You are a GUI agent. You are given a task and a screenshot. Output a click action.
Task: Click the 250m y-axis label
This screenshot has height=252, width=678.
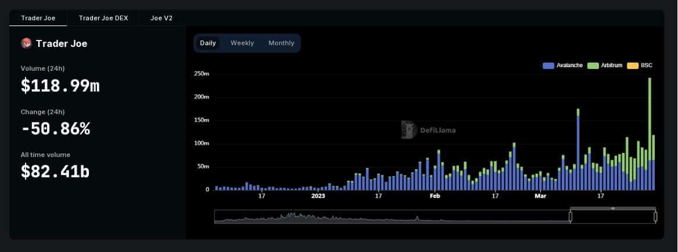point(201,74)
